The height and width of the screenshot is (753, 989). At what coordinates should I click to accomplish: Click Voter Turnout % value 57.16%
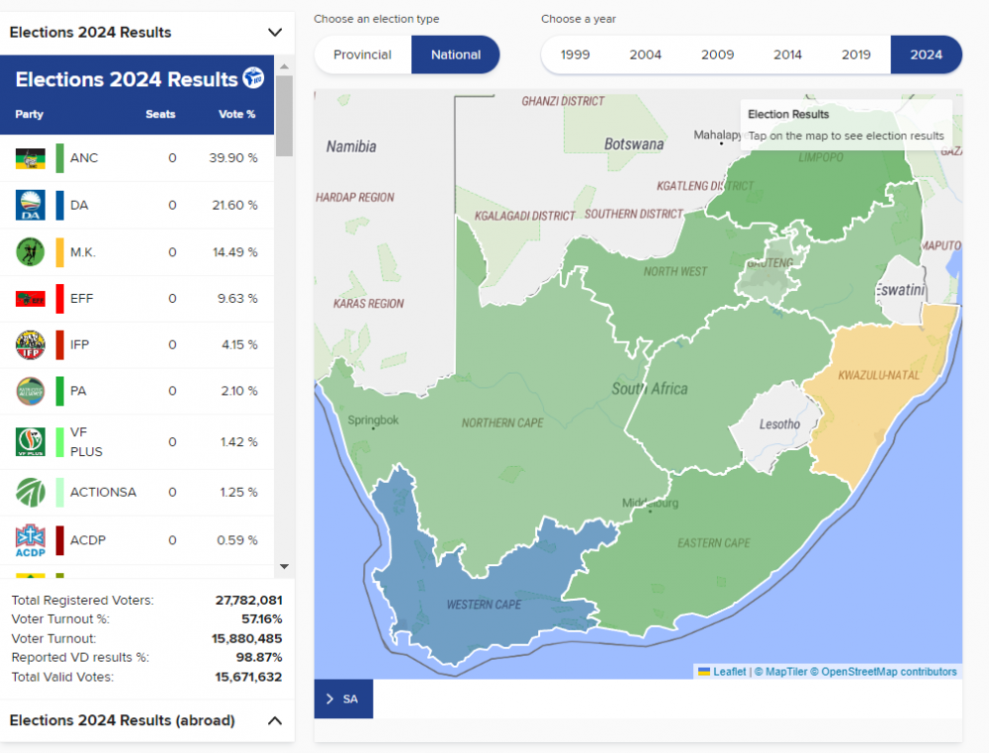pos(262,619)
